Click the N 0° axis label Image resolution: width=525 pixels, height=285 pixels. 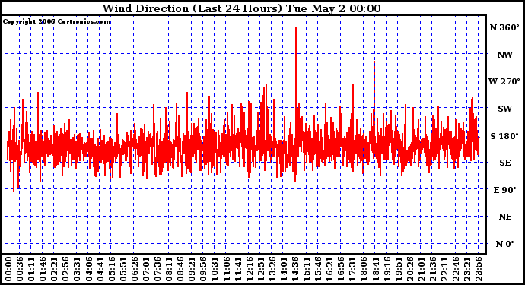coord(504,244)
